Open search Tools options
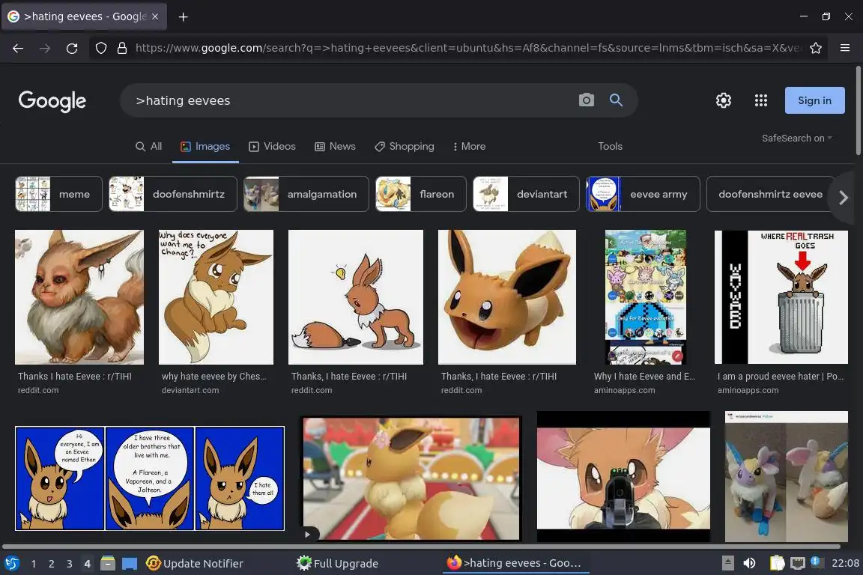 click(x=610, y=146)
